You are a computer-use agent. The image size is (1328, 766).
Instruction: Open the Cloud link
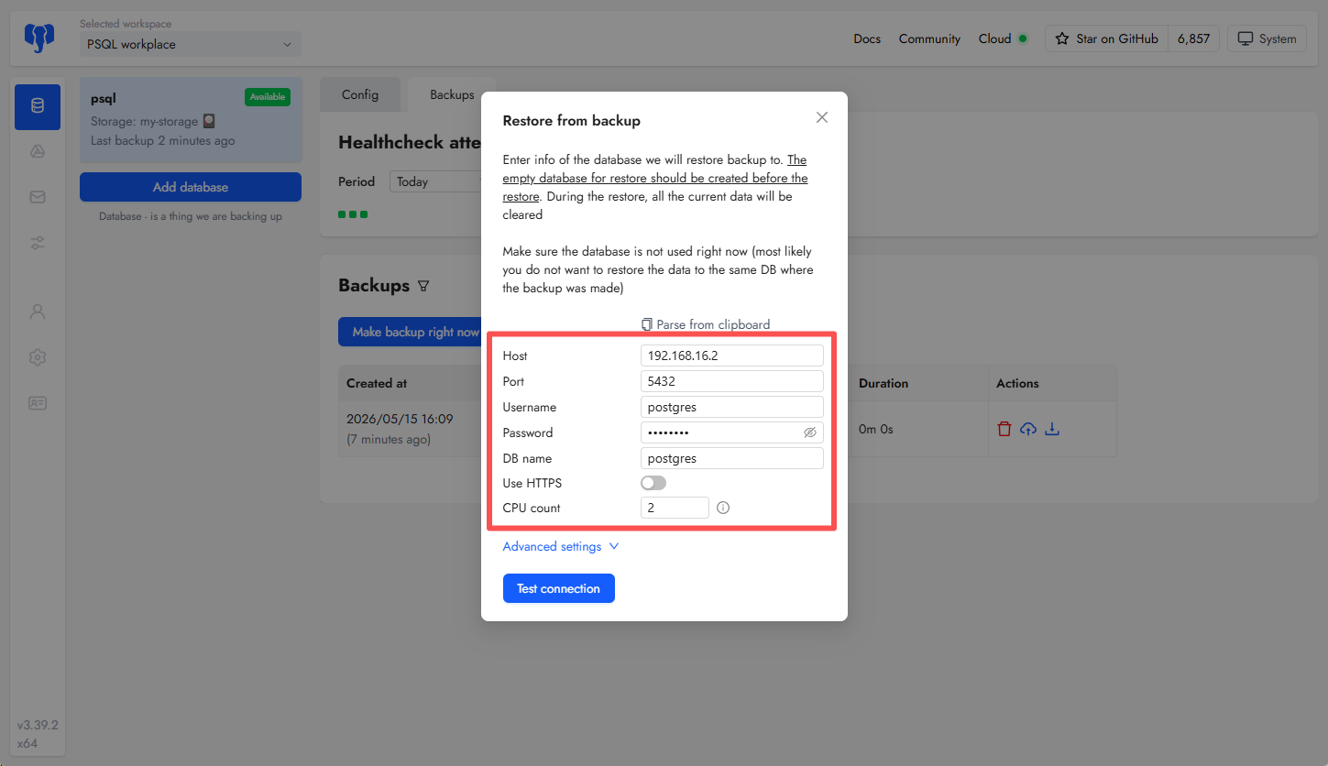[x=994, y=38]
